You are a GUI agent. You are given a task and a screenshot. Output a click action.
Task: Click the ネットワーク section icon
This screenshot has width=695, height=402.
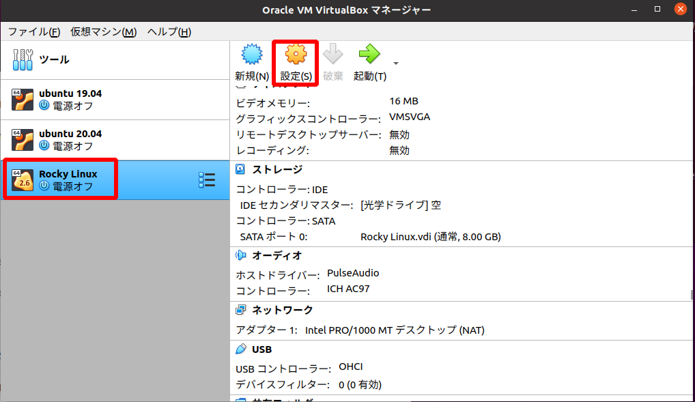pos(241,310)
